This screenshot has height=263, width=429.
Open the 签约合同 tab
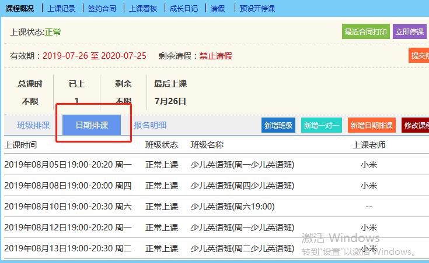[102, 9]
